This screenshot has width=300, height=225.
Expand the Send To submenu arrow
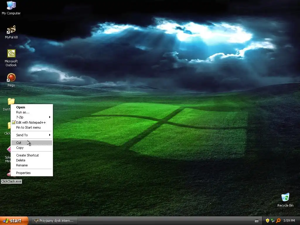point(50,135)
